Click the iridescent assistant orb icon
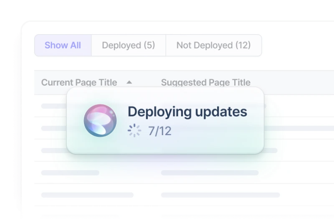Image resolution: width=334 pixels, height=219 pixels. [x=100, y=121]
